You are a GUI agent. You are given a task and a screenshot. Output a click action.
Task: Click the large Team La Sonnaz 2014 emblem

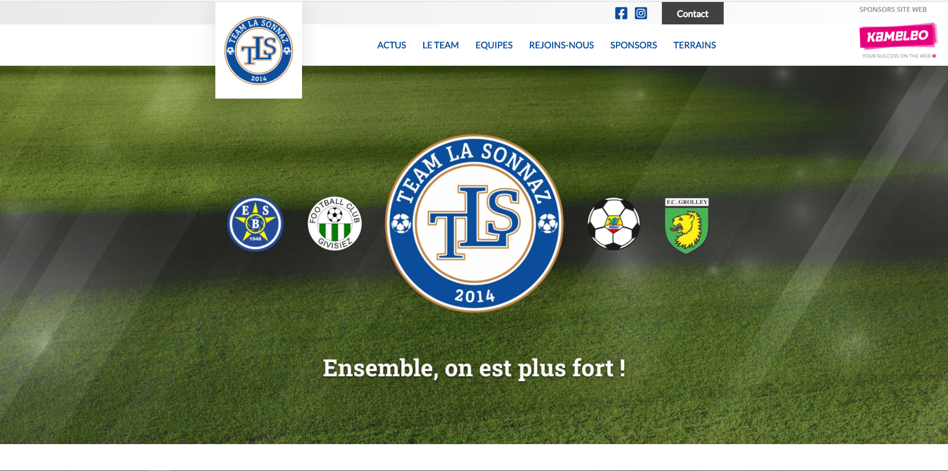(474, 224)
